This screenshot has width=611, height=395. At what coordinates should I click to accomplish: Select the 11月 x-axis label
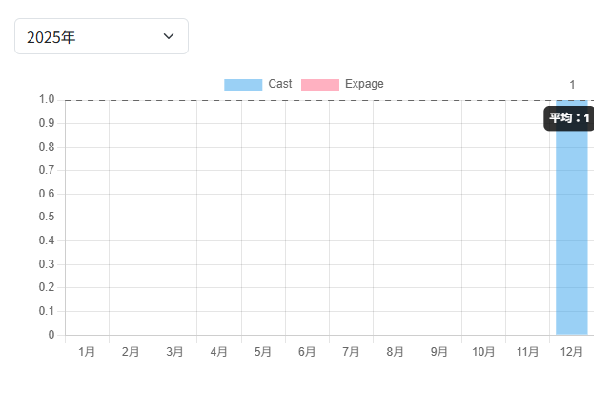pos(527,352)
